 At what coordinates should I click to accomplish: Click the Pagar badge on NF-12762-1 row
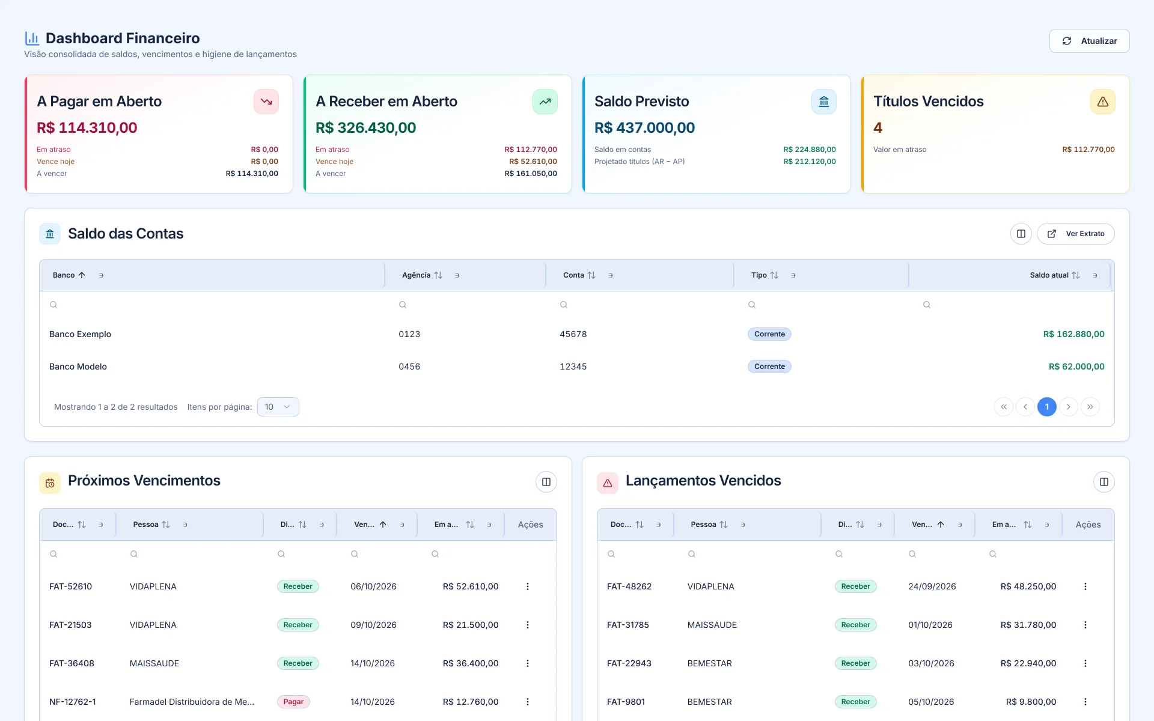coord(293,702)
